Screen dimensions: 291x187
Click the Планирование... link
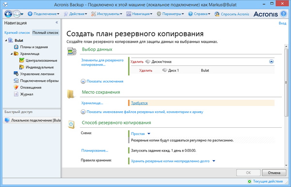click(x=95, y=151)
